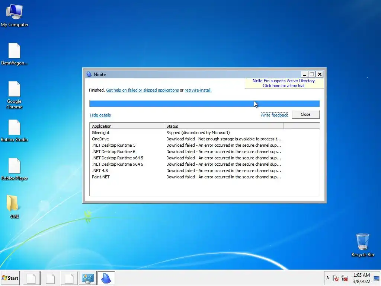381x286 pixels.
Task: Select the .NET Desktop Runtime x64 5 row
Action: tap(204, 158)
